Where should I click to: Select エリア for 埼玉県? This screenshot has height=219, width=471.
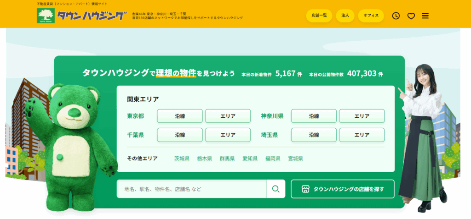pyautogui.click(x=362, y=135)
